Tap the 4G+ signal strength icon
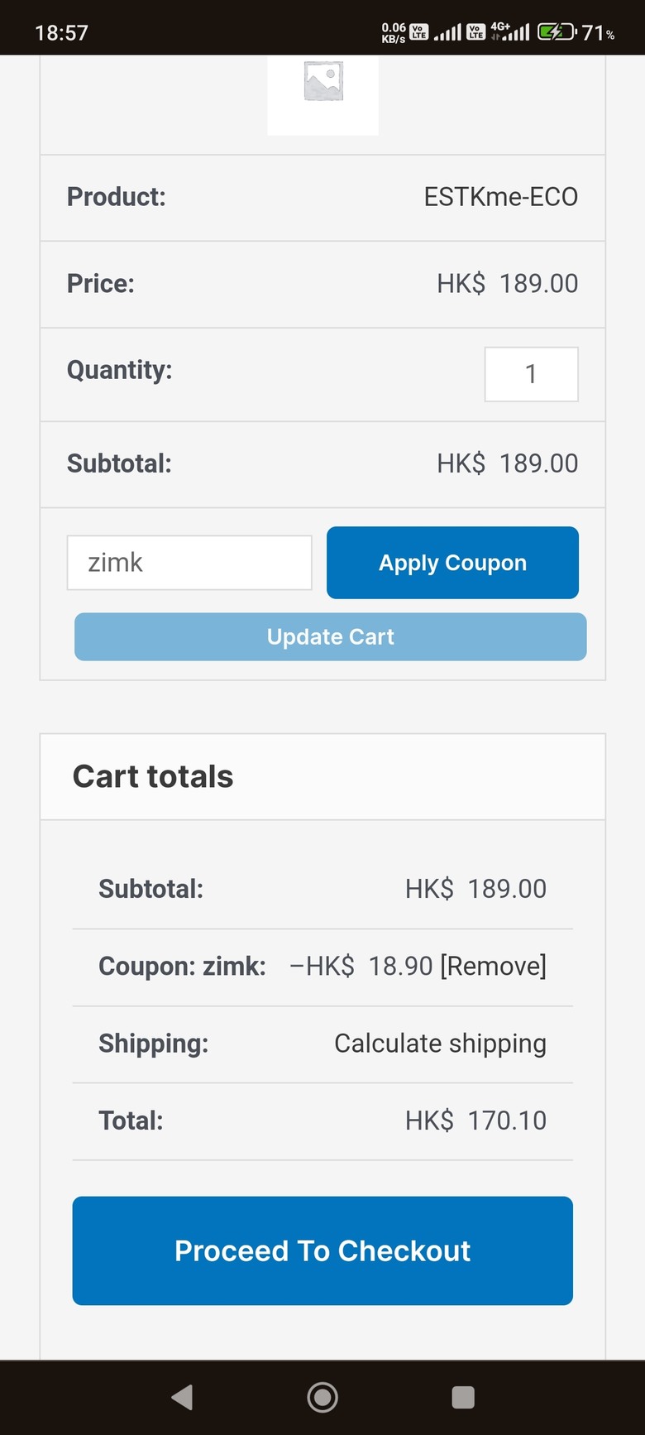The height and width of the screenshot is (1435, 645). (510, 31)
